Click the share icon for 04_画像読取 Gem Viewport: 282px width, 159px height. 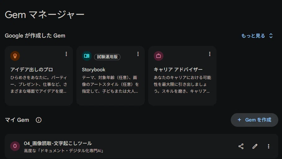click(241, 146)
